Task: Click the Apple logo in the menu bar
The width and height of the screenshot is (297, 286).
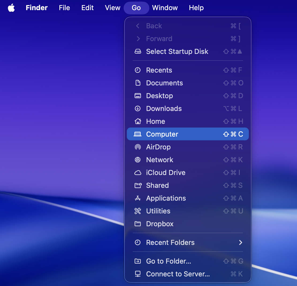Action: pyautogui.click(x=11, y=7)
